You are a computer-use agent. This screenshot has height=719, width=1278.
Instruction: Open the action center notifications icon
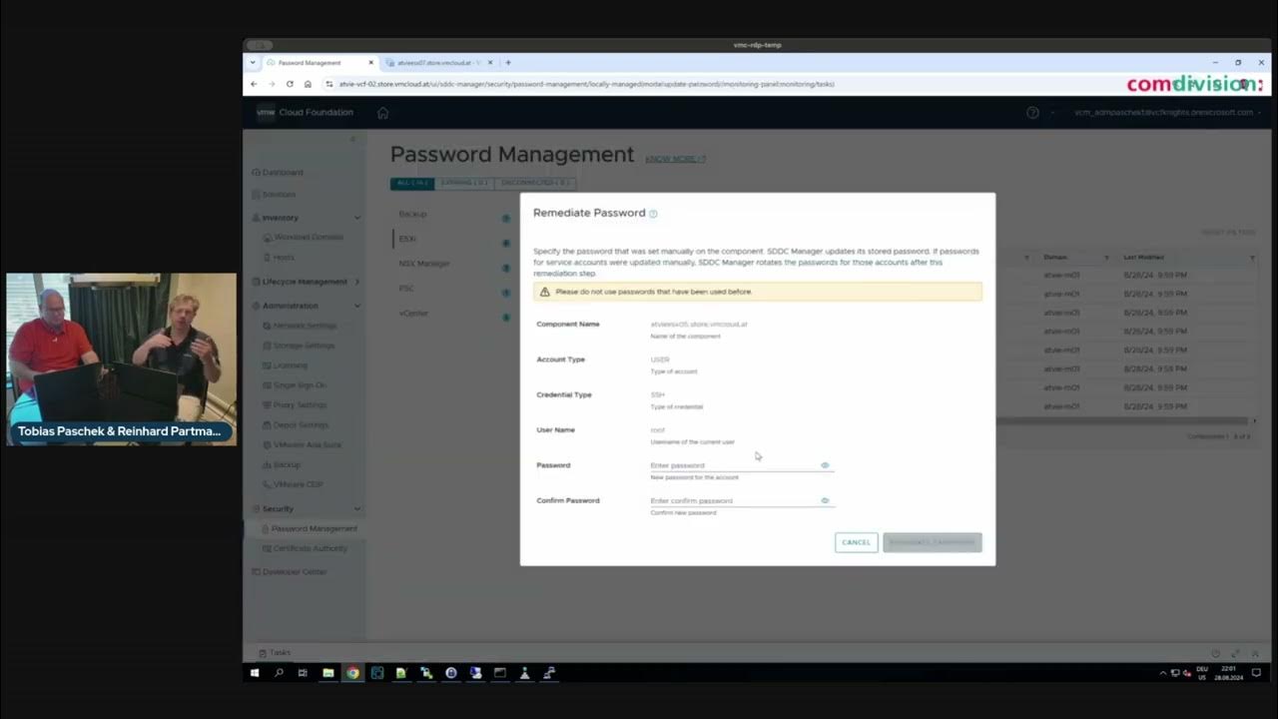pyautogui.click(x=1257, y=673)
